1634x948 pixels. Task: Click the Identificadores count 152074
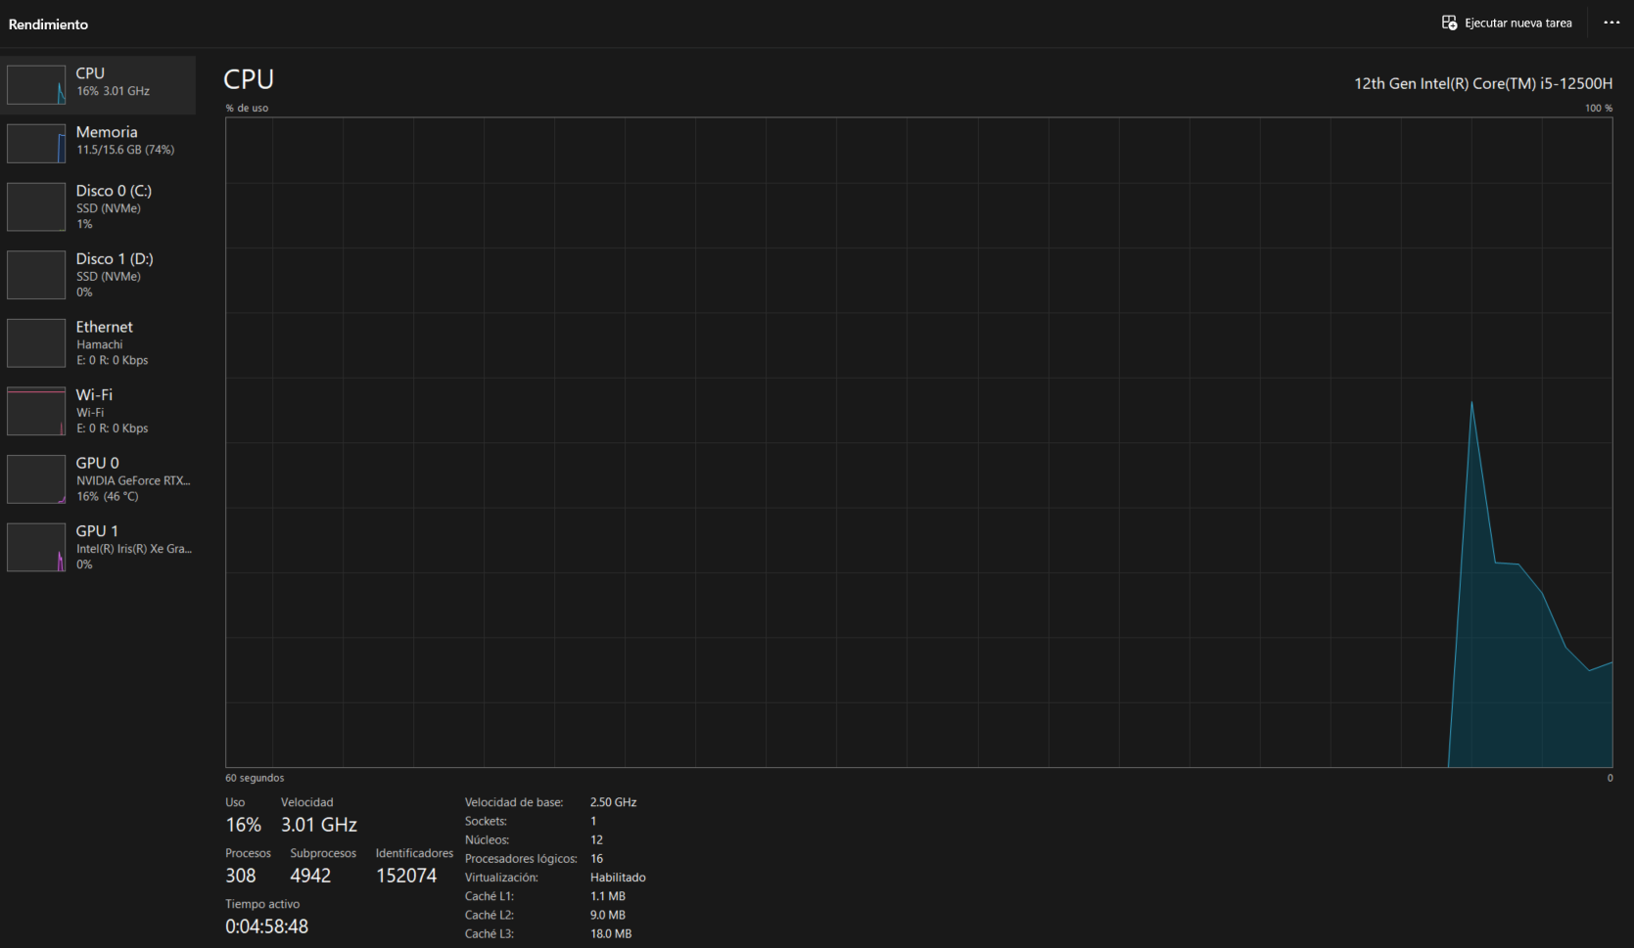point(406,876)
